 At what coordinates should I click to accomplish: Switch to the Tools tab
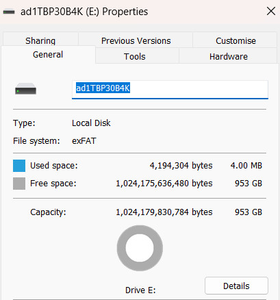click(135, 56)
